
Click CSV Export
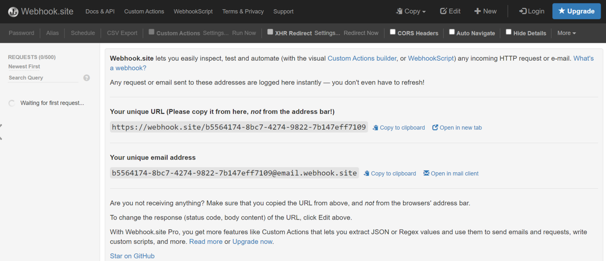(x=122, y=33)
